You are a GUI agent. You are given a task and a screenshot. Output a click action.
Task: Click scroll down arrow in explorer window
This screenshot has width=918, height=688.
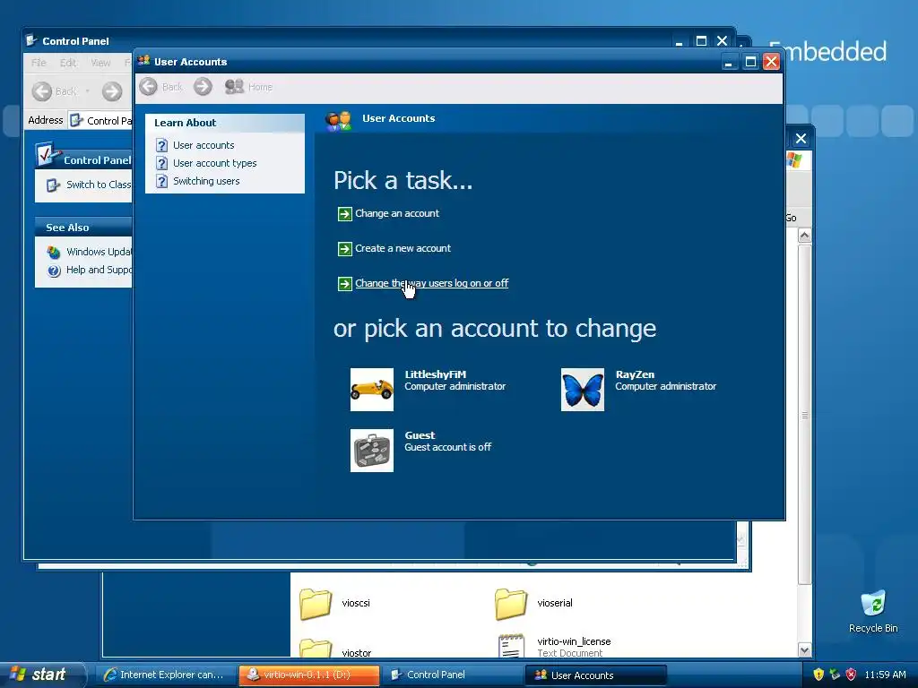804,650
